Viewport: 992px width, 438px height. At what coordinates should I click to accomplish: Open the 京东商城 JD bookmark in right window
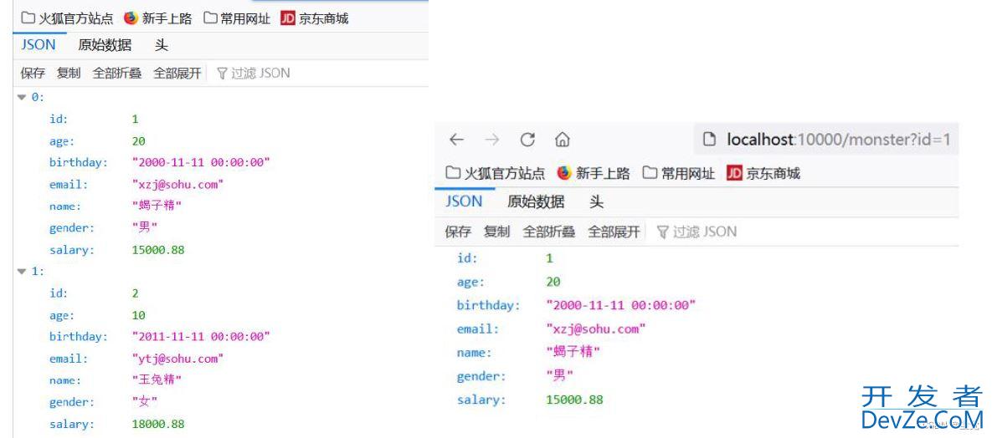763,173
